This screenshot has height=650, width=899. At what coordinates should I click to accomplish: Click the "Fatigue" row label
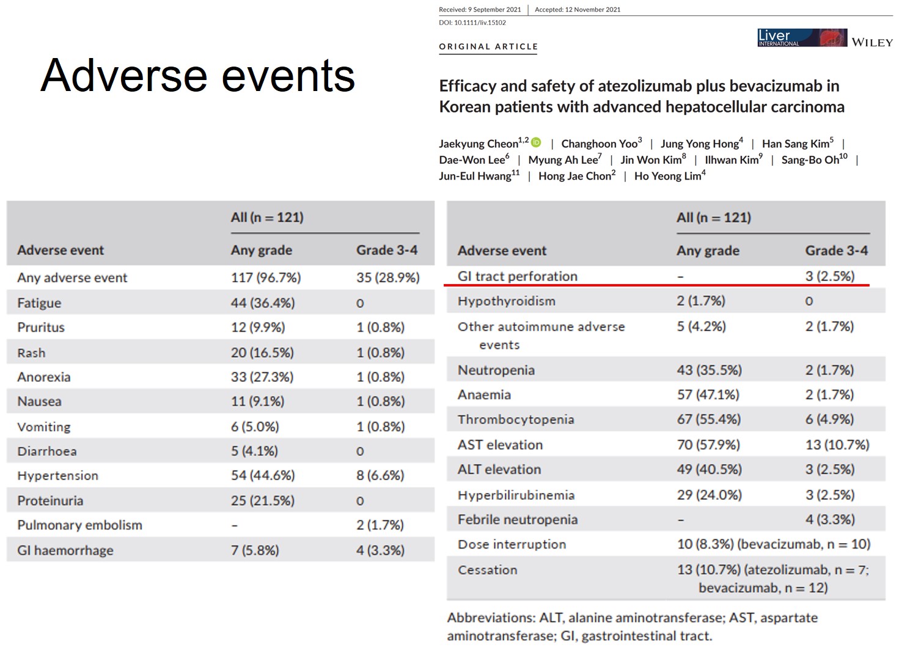pos(39,303)
